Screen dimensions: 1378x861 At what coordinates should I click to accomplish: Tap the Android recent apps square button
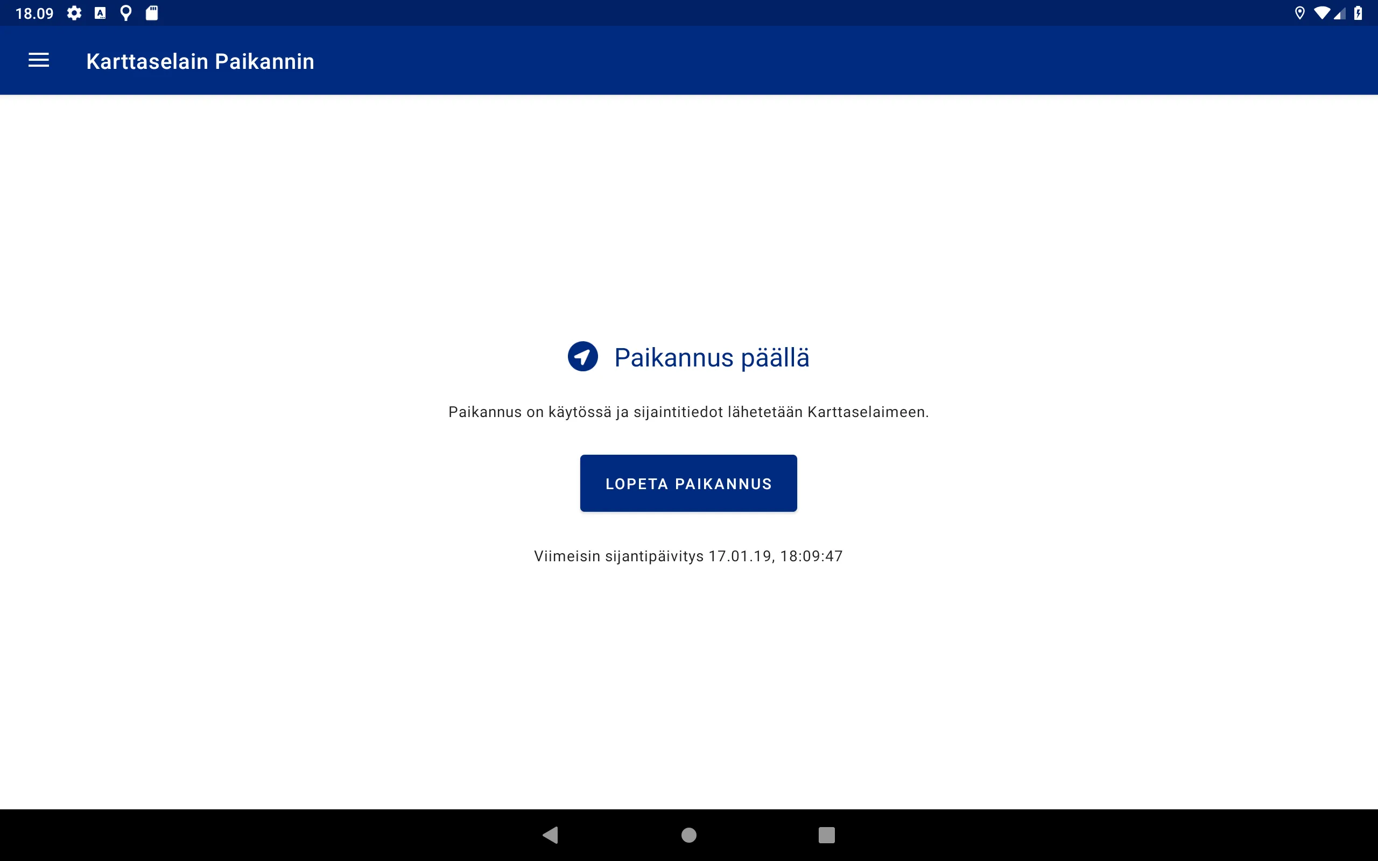pyautogui.click(x=827, y=835)
